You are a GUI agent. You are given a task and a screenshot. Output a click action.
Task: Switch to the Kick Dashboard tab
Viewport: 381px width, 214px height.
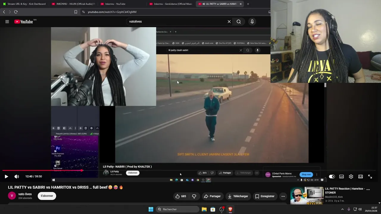(24, 4)
